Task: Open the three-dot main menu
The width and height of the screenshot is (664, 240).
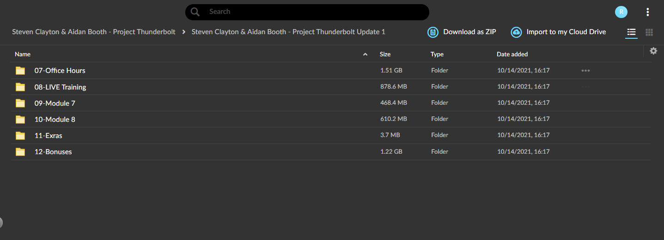Action: pos(648,12)
